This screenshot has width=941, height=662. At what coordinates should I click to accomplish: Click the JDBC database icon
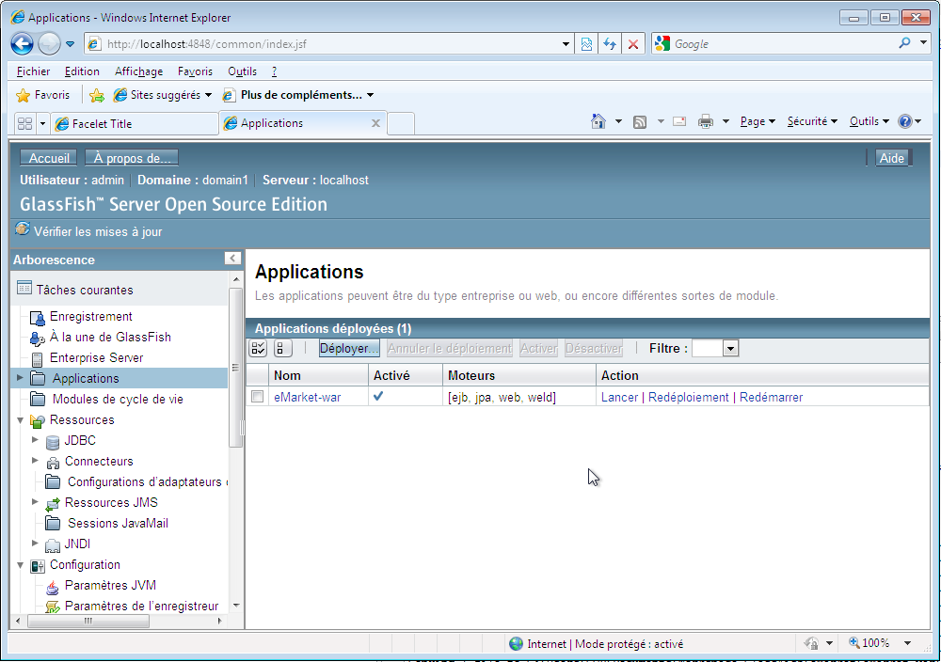[x=53, y=442]
